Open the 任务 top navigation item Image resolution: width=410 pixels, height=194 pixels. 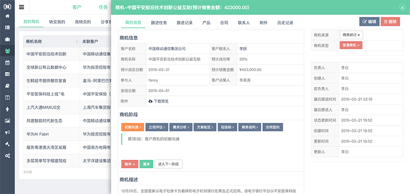[x=103, y=7]
